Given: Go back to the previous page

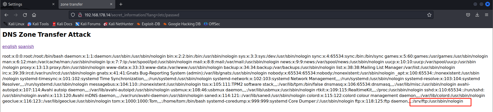Looking at the screenshot, I should pos(6,15).
